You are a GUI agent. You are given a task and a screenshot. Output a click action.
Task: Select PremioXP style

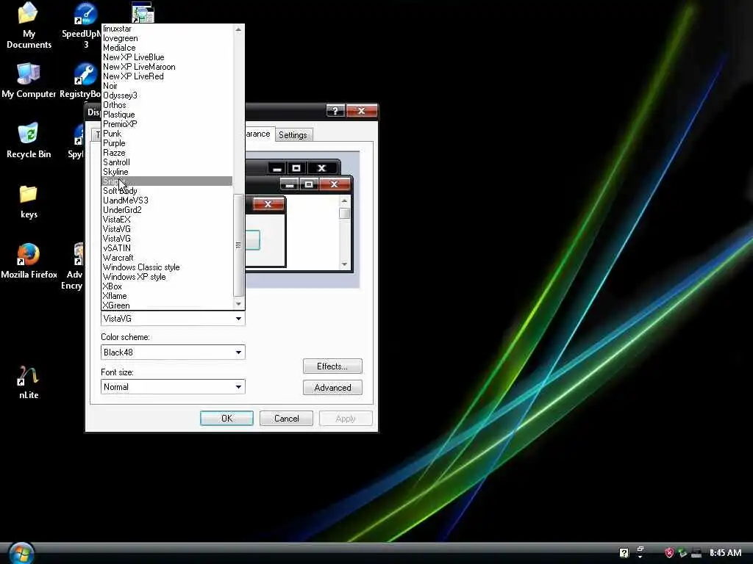[x=167, y=124]
